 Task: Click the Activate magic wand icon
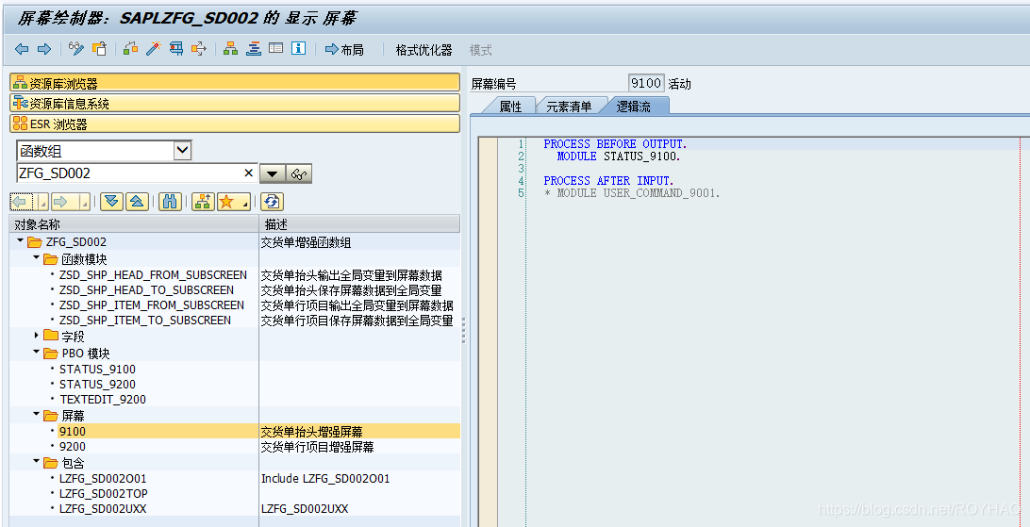pos(153,49)
